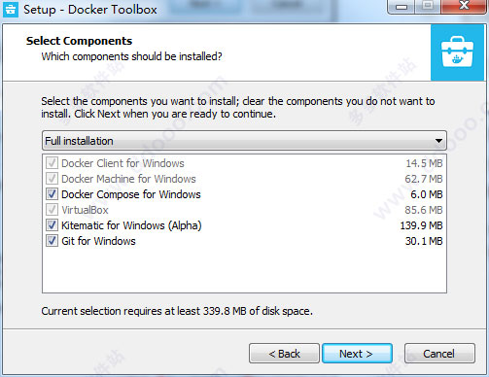
Task: Select the Kitematic for Windows (Alpha) label
Action: [x=131, y=225]
